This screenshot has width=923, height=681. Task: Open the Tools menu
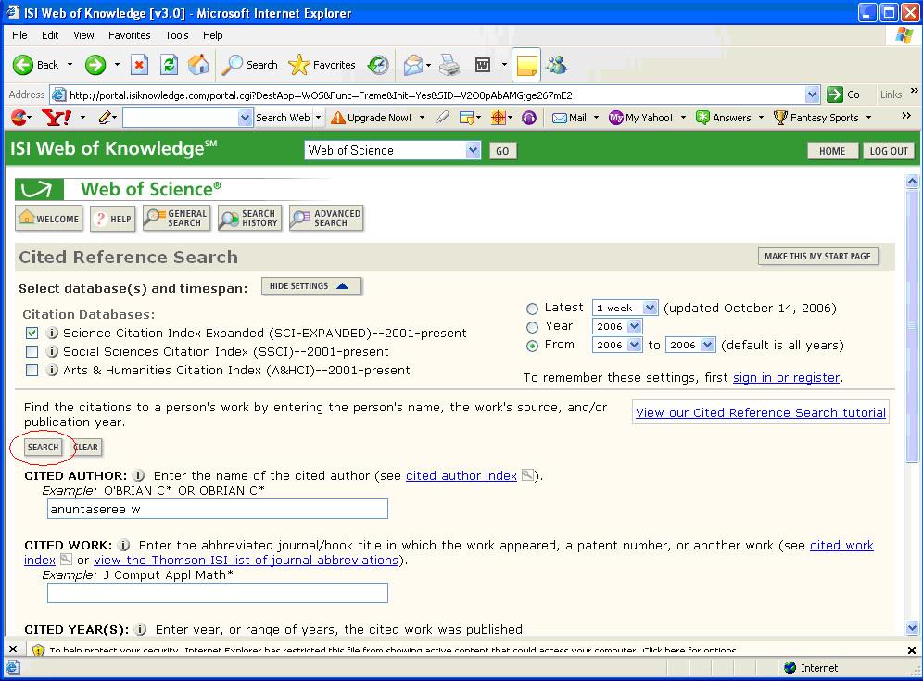[x=177, y=35]
